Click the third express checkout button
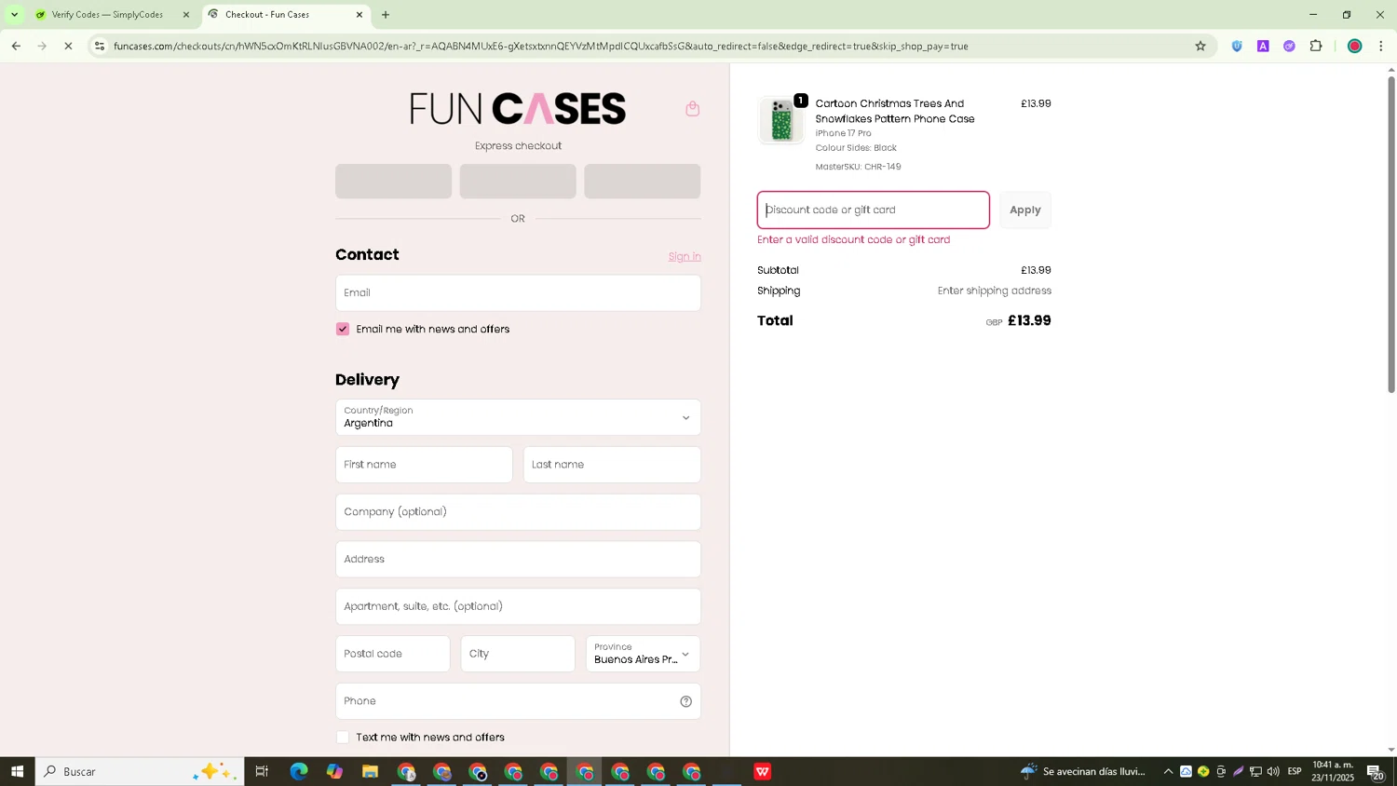 point(643,181)
